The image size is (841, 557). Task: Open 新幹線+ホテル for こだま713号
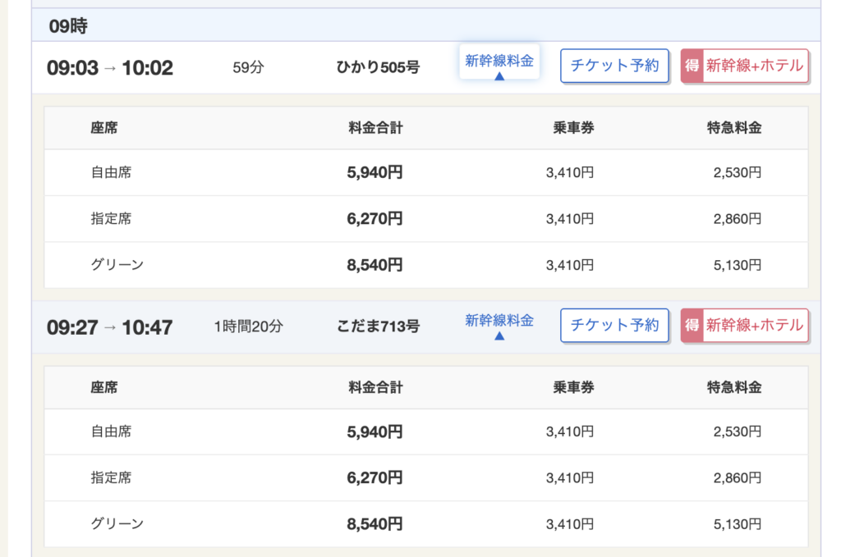click(x=744, y=325)
